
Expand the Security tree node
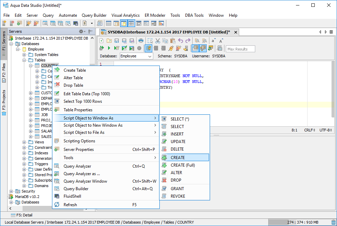click(11, 191)
